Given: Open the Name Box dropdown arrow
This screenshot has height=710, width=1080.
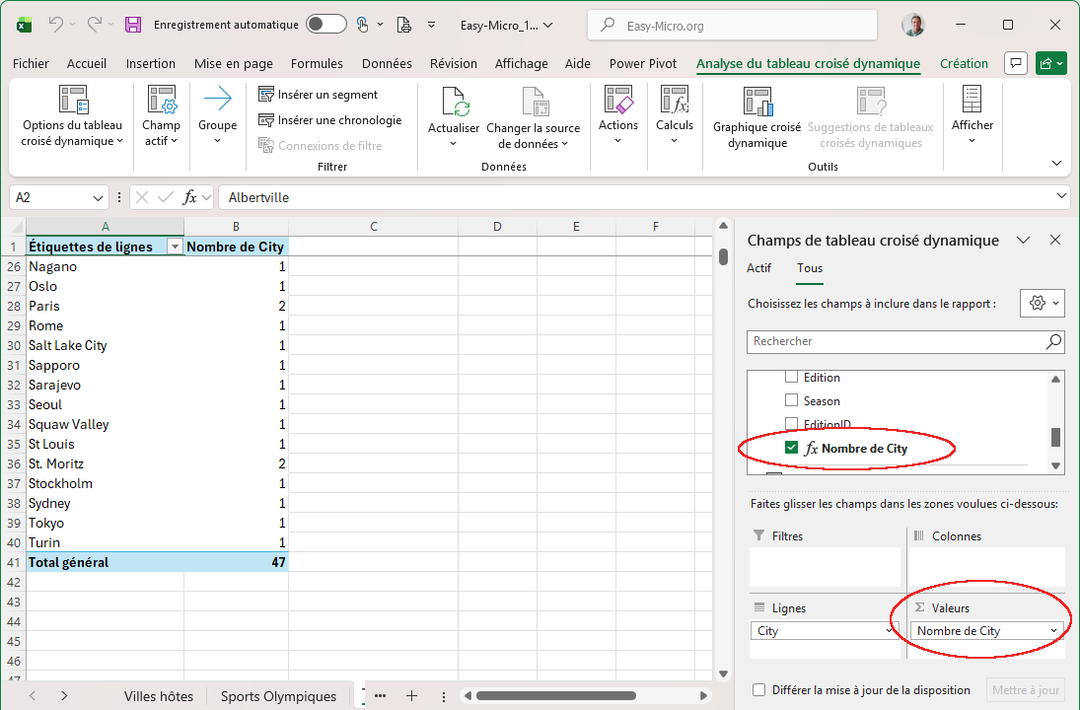Looking at the screenshot, I should (98, 197).
